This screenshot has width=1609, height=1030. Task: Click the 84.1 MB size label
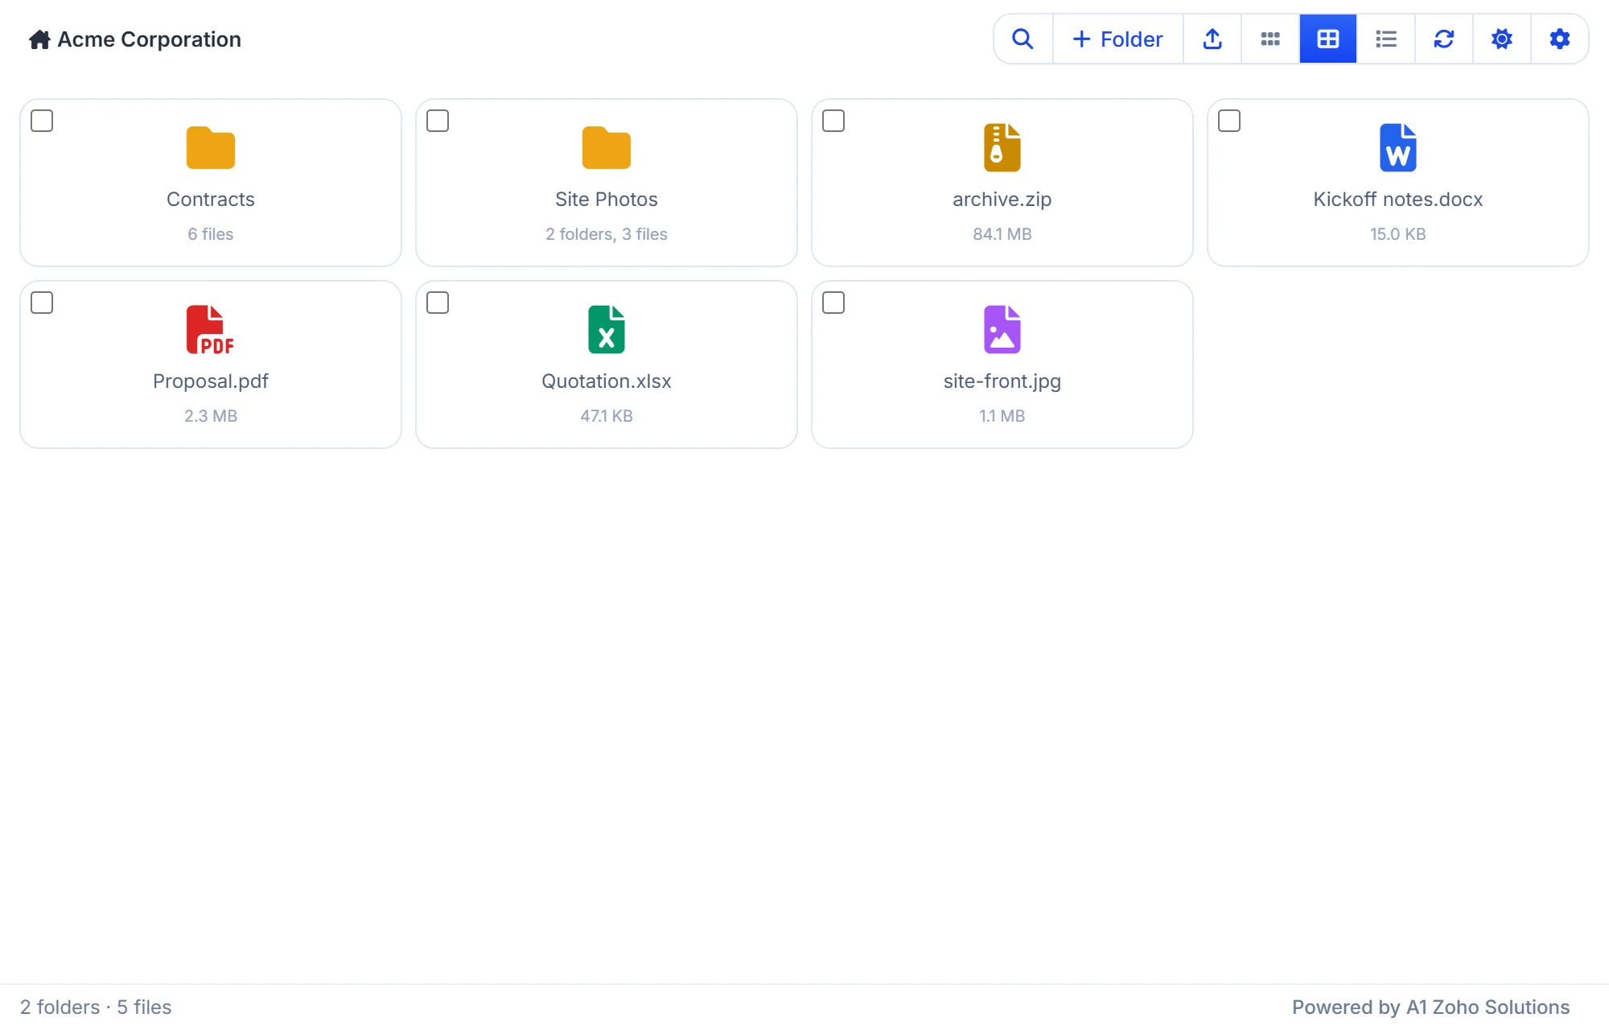coord(1002,234)
